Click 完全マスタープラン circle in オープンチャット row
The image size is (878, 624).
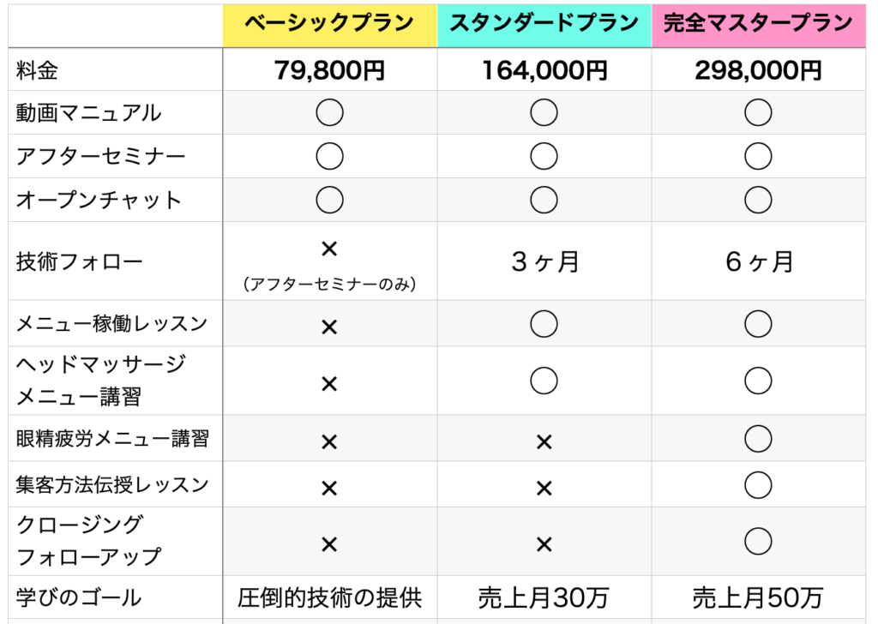click(x=758, y=200)
